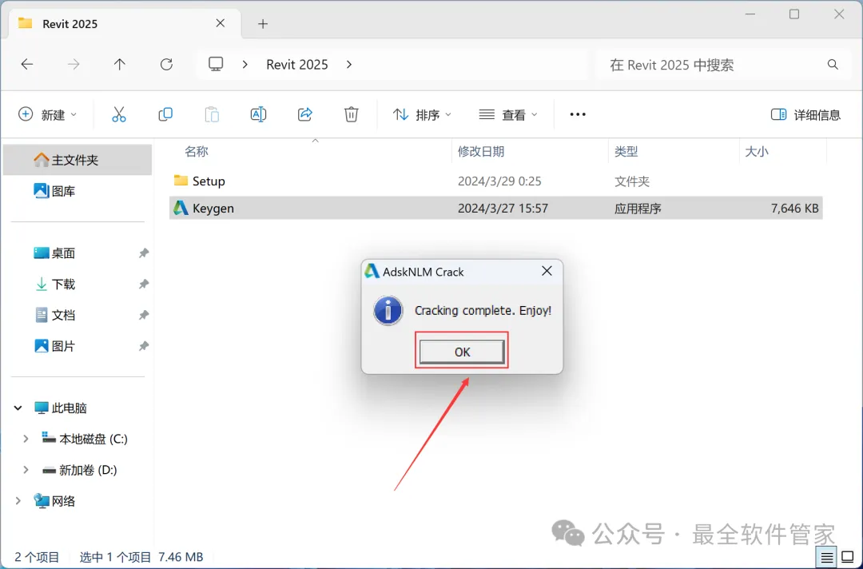863x569 pixels.
Task: Click the Setup date 2024/3/29 0:25
Action: click(x=499, y=181)
